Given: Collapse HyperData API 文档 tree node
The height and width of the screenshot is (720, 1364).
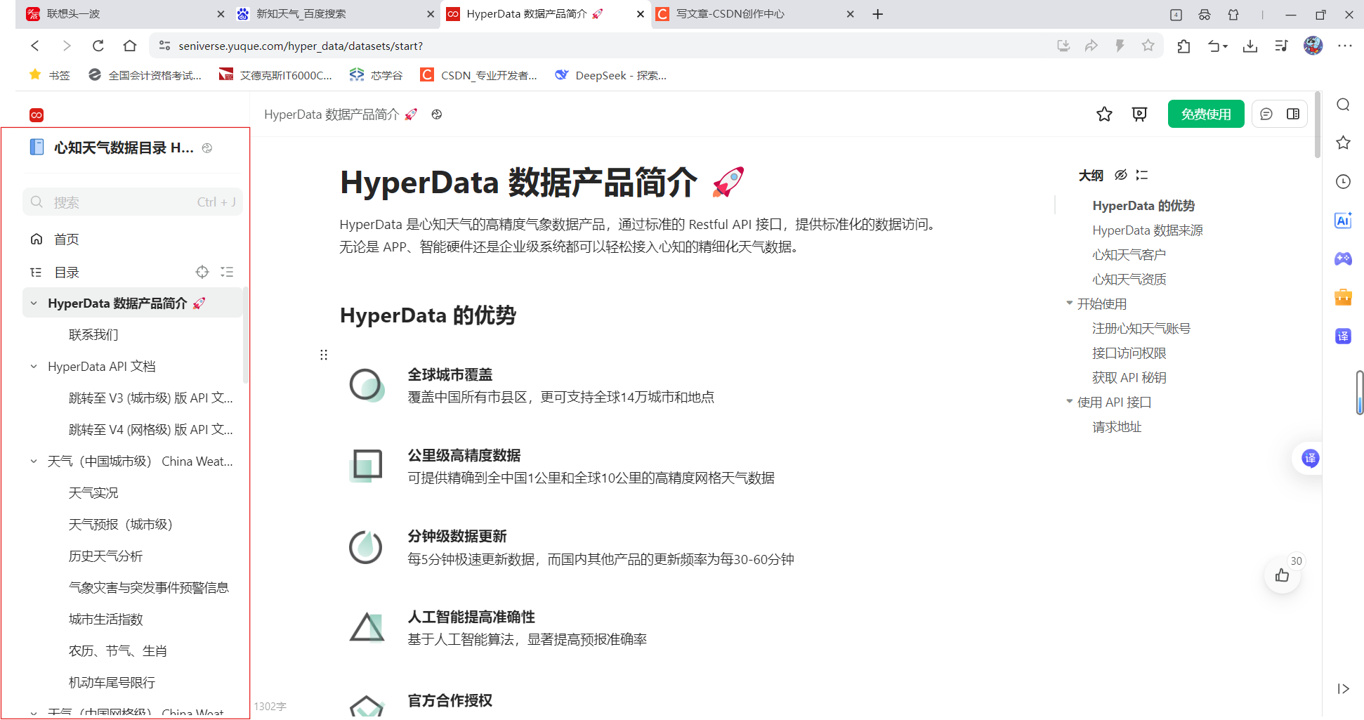Looking at the screenshot, I should 34,367.
